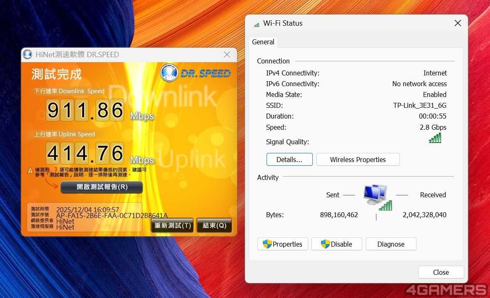Select the General tab
Image resolution: width=490 pixels, height=298 pixels.
pos(263,42)
